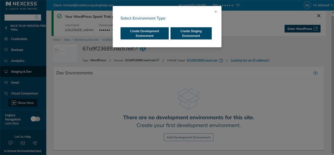Click the Email envelope icon in sidebar
This screenshot has height=155, width=334.
(x=6, y=82)
